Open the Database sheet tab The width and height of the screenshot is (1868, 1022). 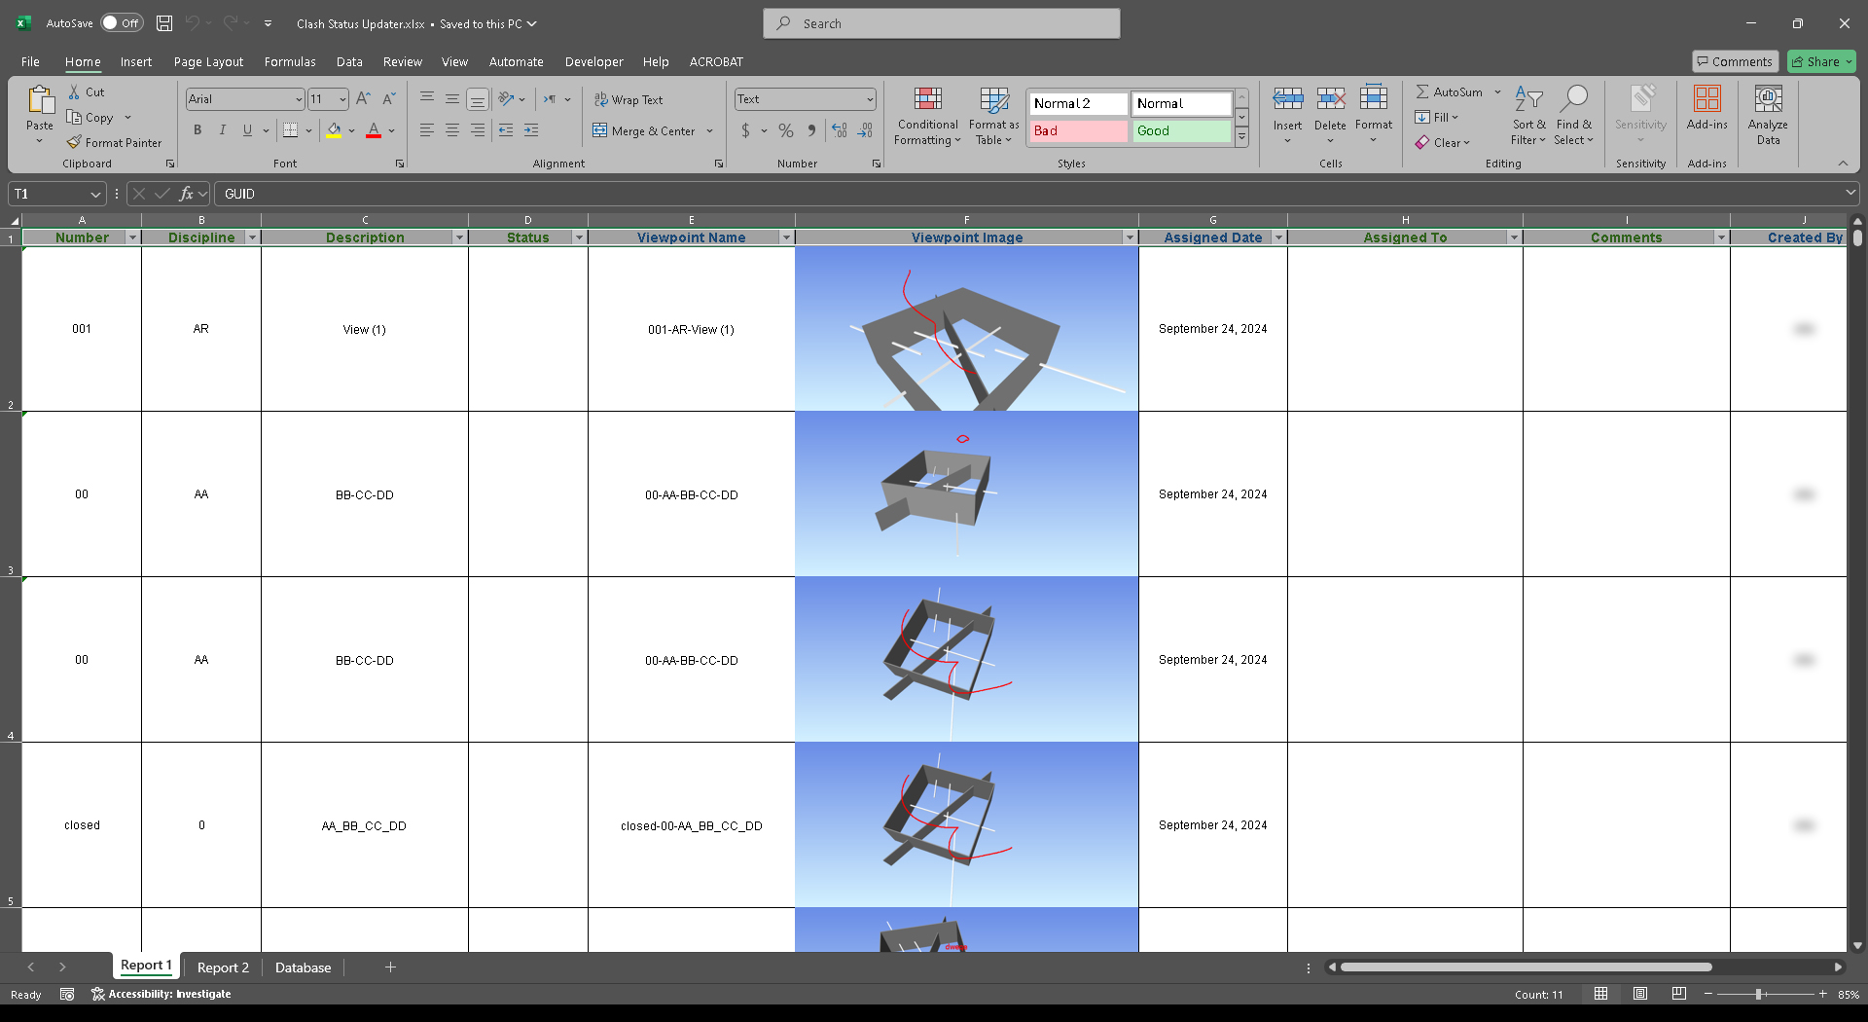click(303, 967)
